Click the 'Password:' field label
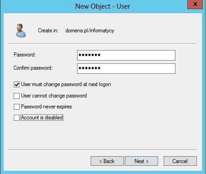This screenshot has width=206, height=174. (x=25, y=55)
